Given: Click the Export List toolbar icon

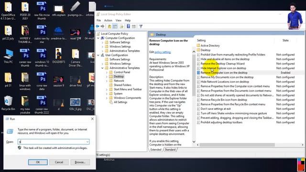Looking at the screenshot, I should pyautogui.click(x=121, y=26).
